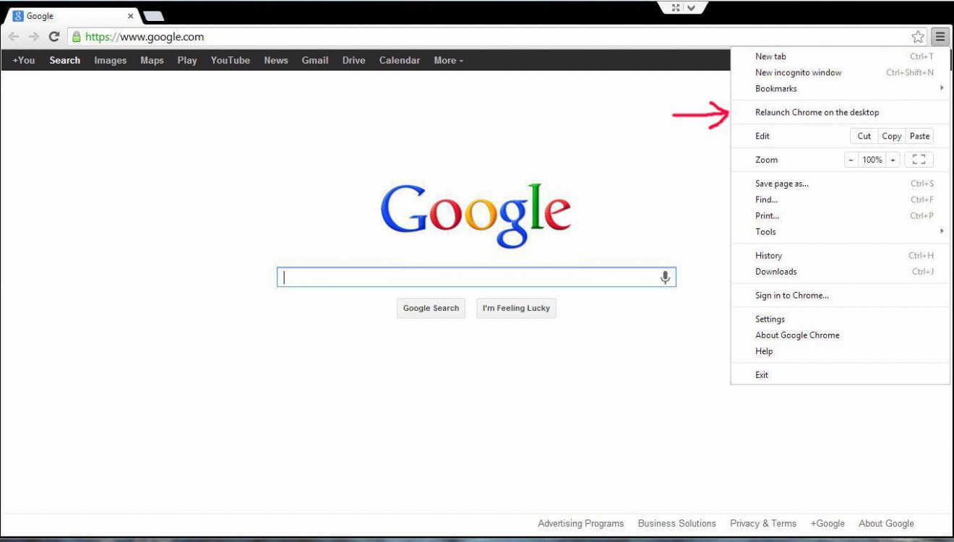Bookmark this page with the star icon

[x=918, y=37]
